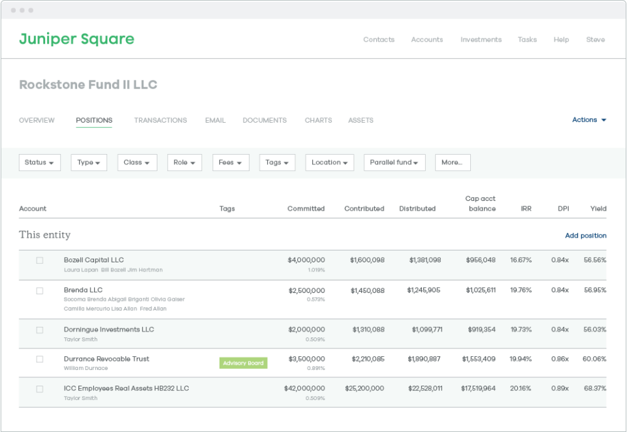Sort by the Yield column header
627x432 pixels.
598,209
